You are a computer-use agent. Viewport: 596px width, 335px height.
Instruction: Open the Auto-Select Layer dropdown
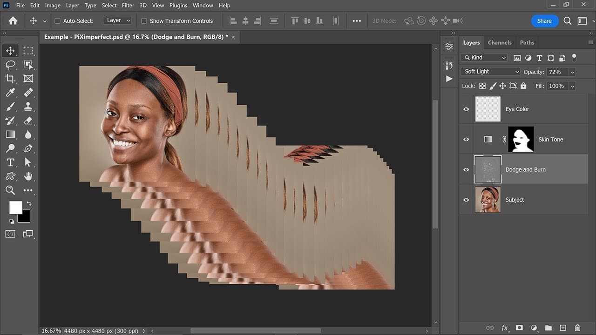pyautogui.click(x=117, y=21)
